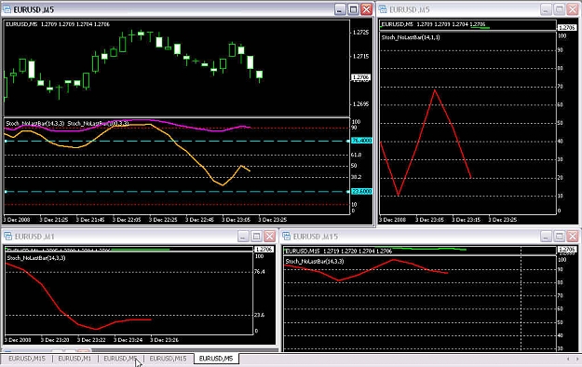The width and height of the screenshot is (582, 367).
Task: Click the '3 Dec 21:25' time axis label
Action: coord(54,220)
